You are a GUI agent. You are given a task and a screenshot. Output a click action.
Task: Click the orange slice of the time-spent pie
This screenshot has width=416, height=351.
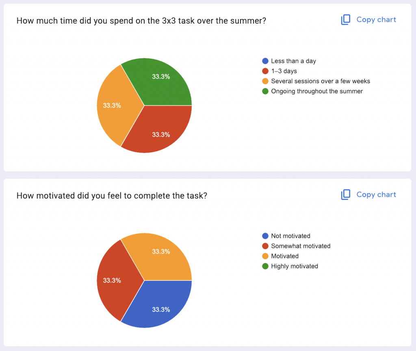tap(116, 106)
